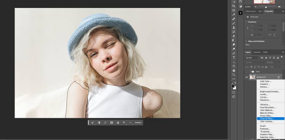Reset default foreground and background colors
Screen dimensions: 285x140
coord(232,83)
